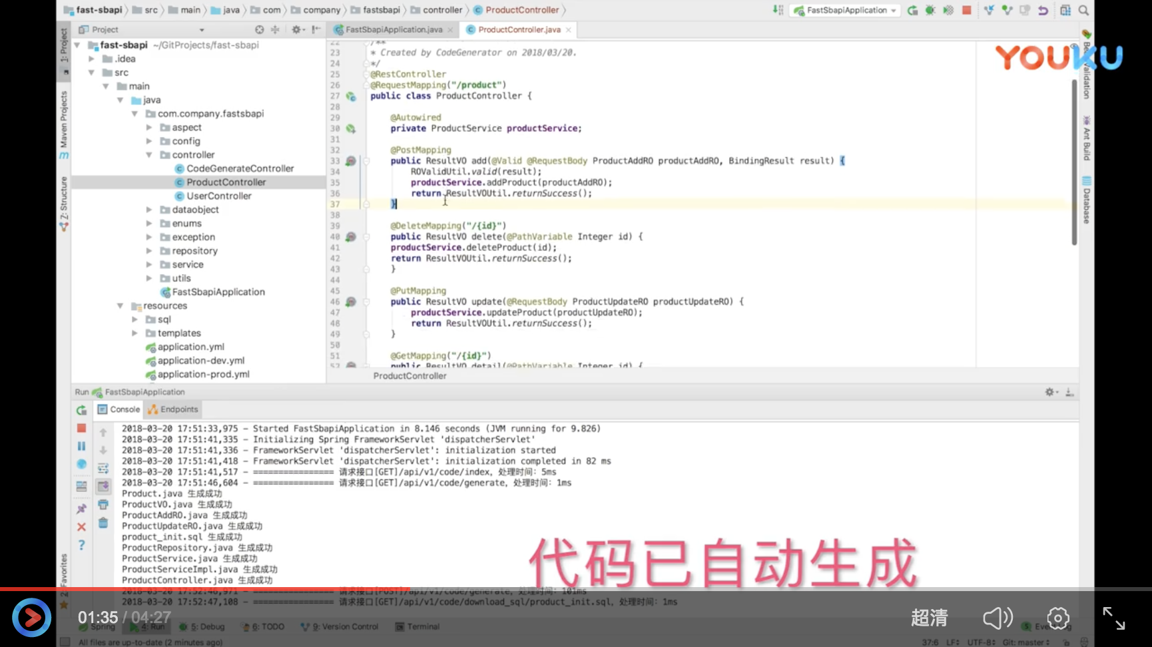Expand the aspect package

pyautogui.click(x=149, y=128)
